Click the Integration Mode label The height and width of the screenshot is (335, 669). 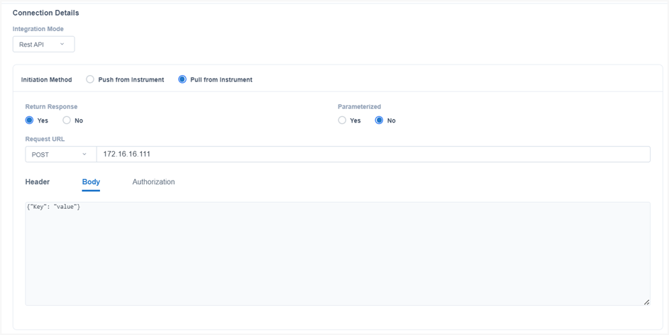tap(38, 29)
